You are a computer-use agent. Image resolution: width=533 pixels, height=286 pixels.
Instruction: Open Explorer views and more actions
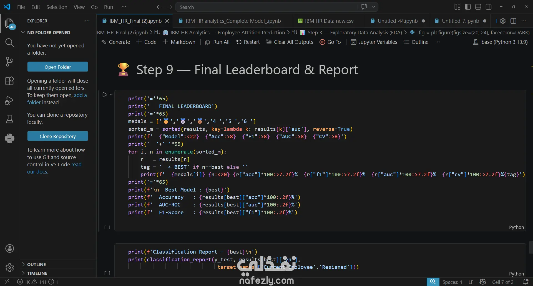(x=87, y=21)
